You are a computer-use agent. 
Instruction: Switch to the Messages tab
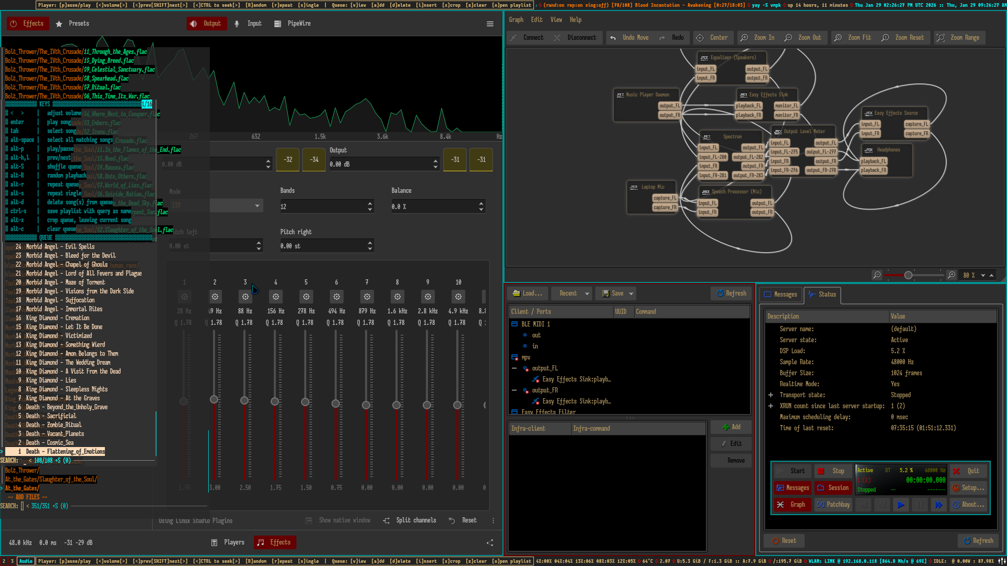[780, 295]
